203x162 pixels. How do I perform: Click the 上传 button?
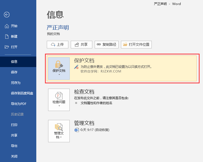point(58,44)
